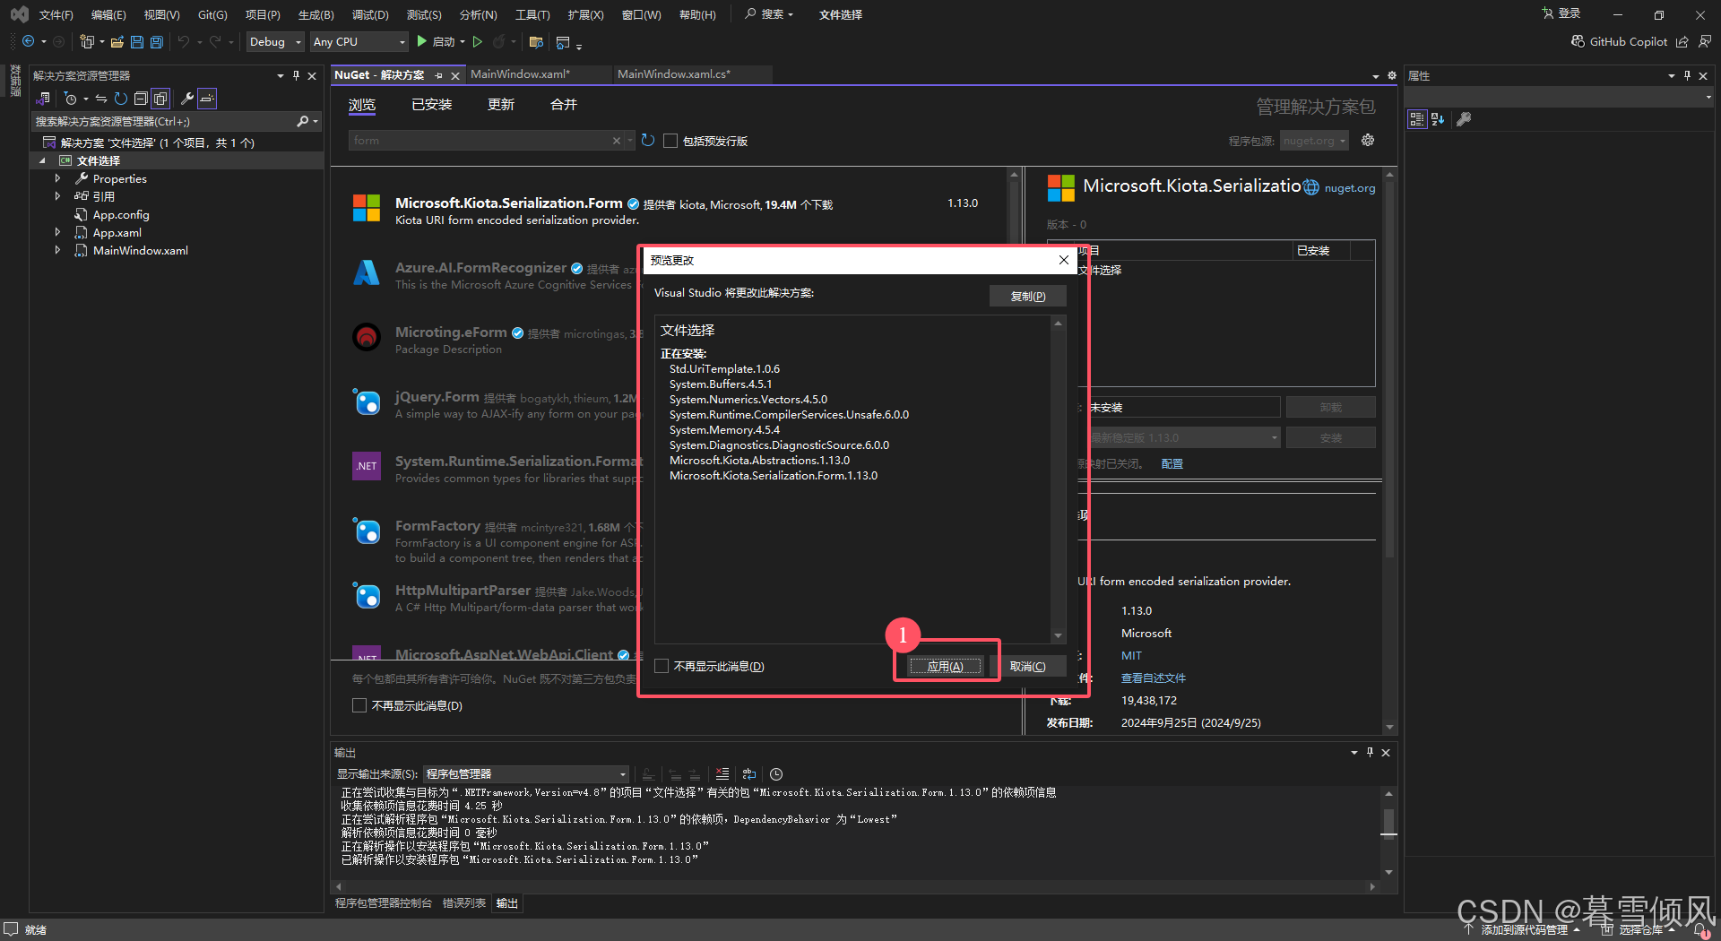Click Sync with Active Document icon
Screen dimensions: 1721x941
[x=101, y=99]
